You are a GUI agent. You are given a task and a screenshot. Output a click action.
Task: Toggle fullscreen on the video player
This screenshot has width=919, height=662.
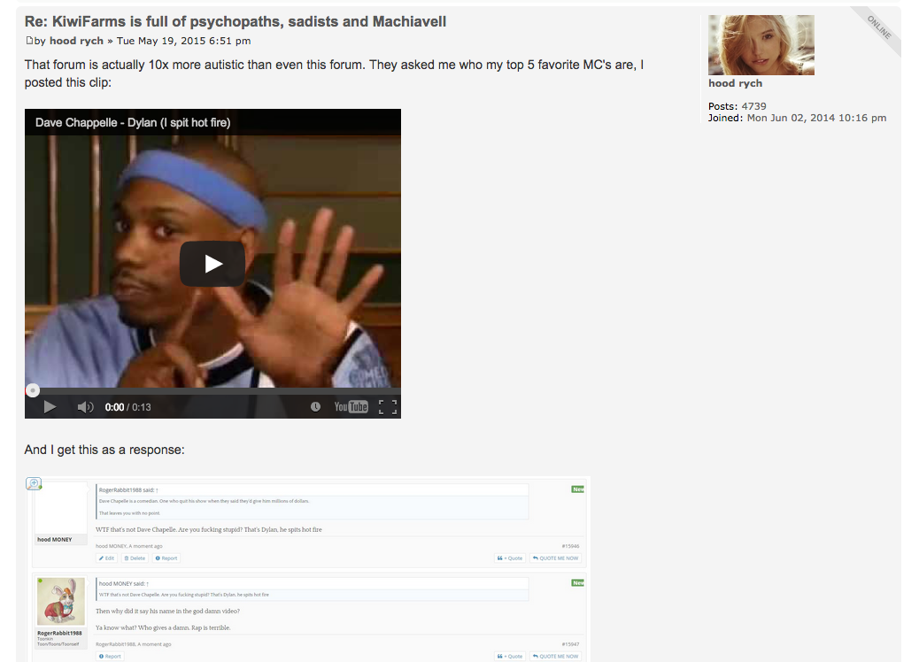tap(388, 406)
